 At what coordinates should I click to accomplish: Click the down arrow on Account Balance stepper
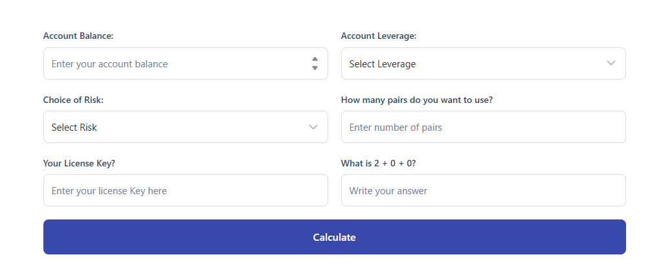315,67
